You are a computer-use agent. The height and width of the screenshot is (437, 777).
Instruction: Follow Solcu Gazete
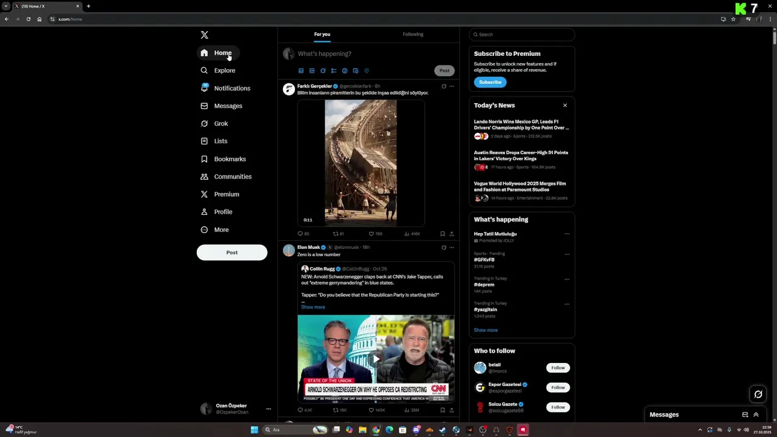[558, 407]
